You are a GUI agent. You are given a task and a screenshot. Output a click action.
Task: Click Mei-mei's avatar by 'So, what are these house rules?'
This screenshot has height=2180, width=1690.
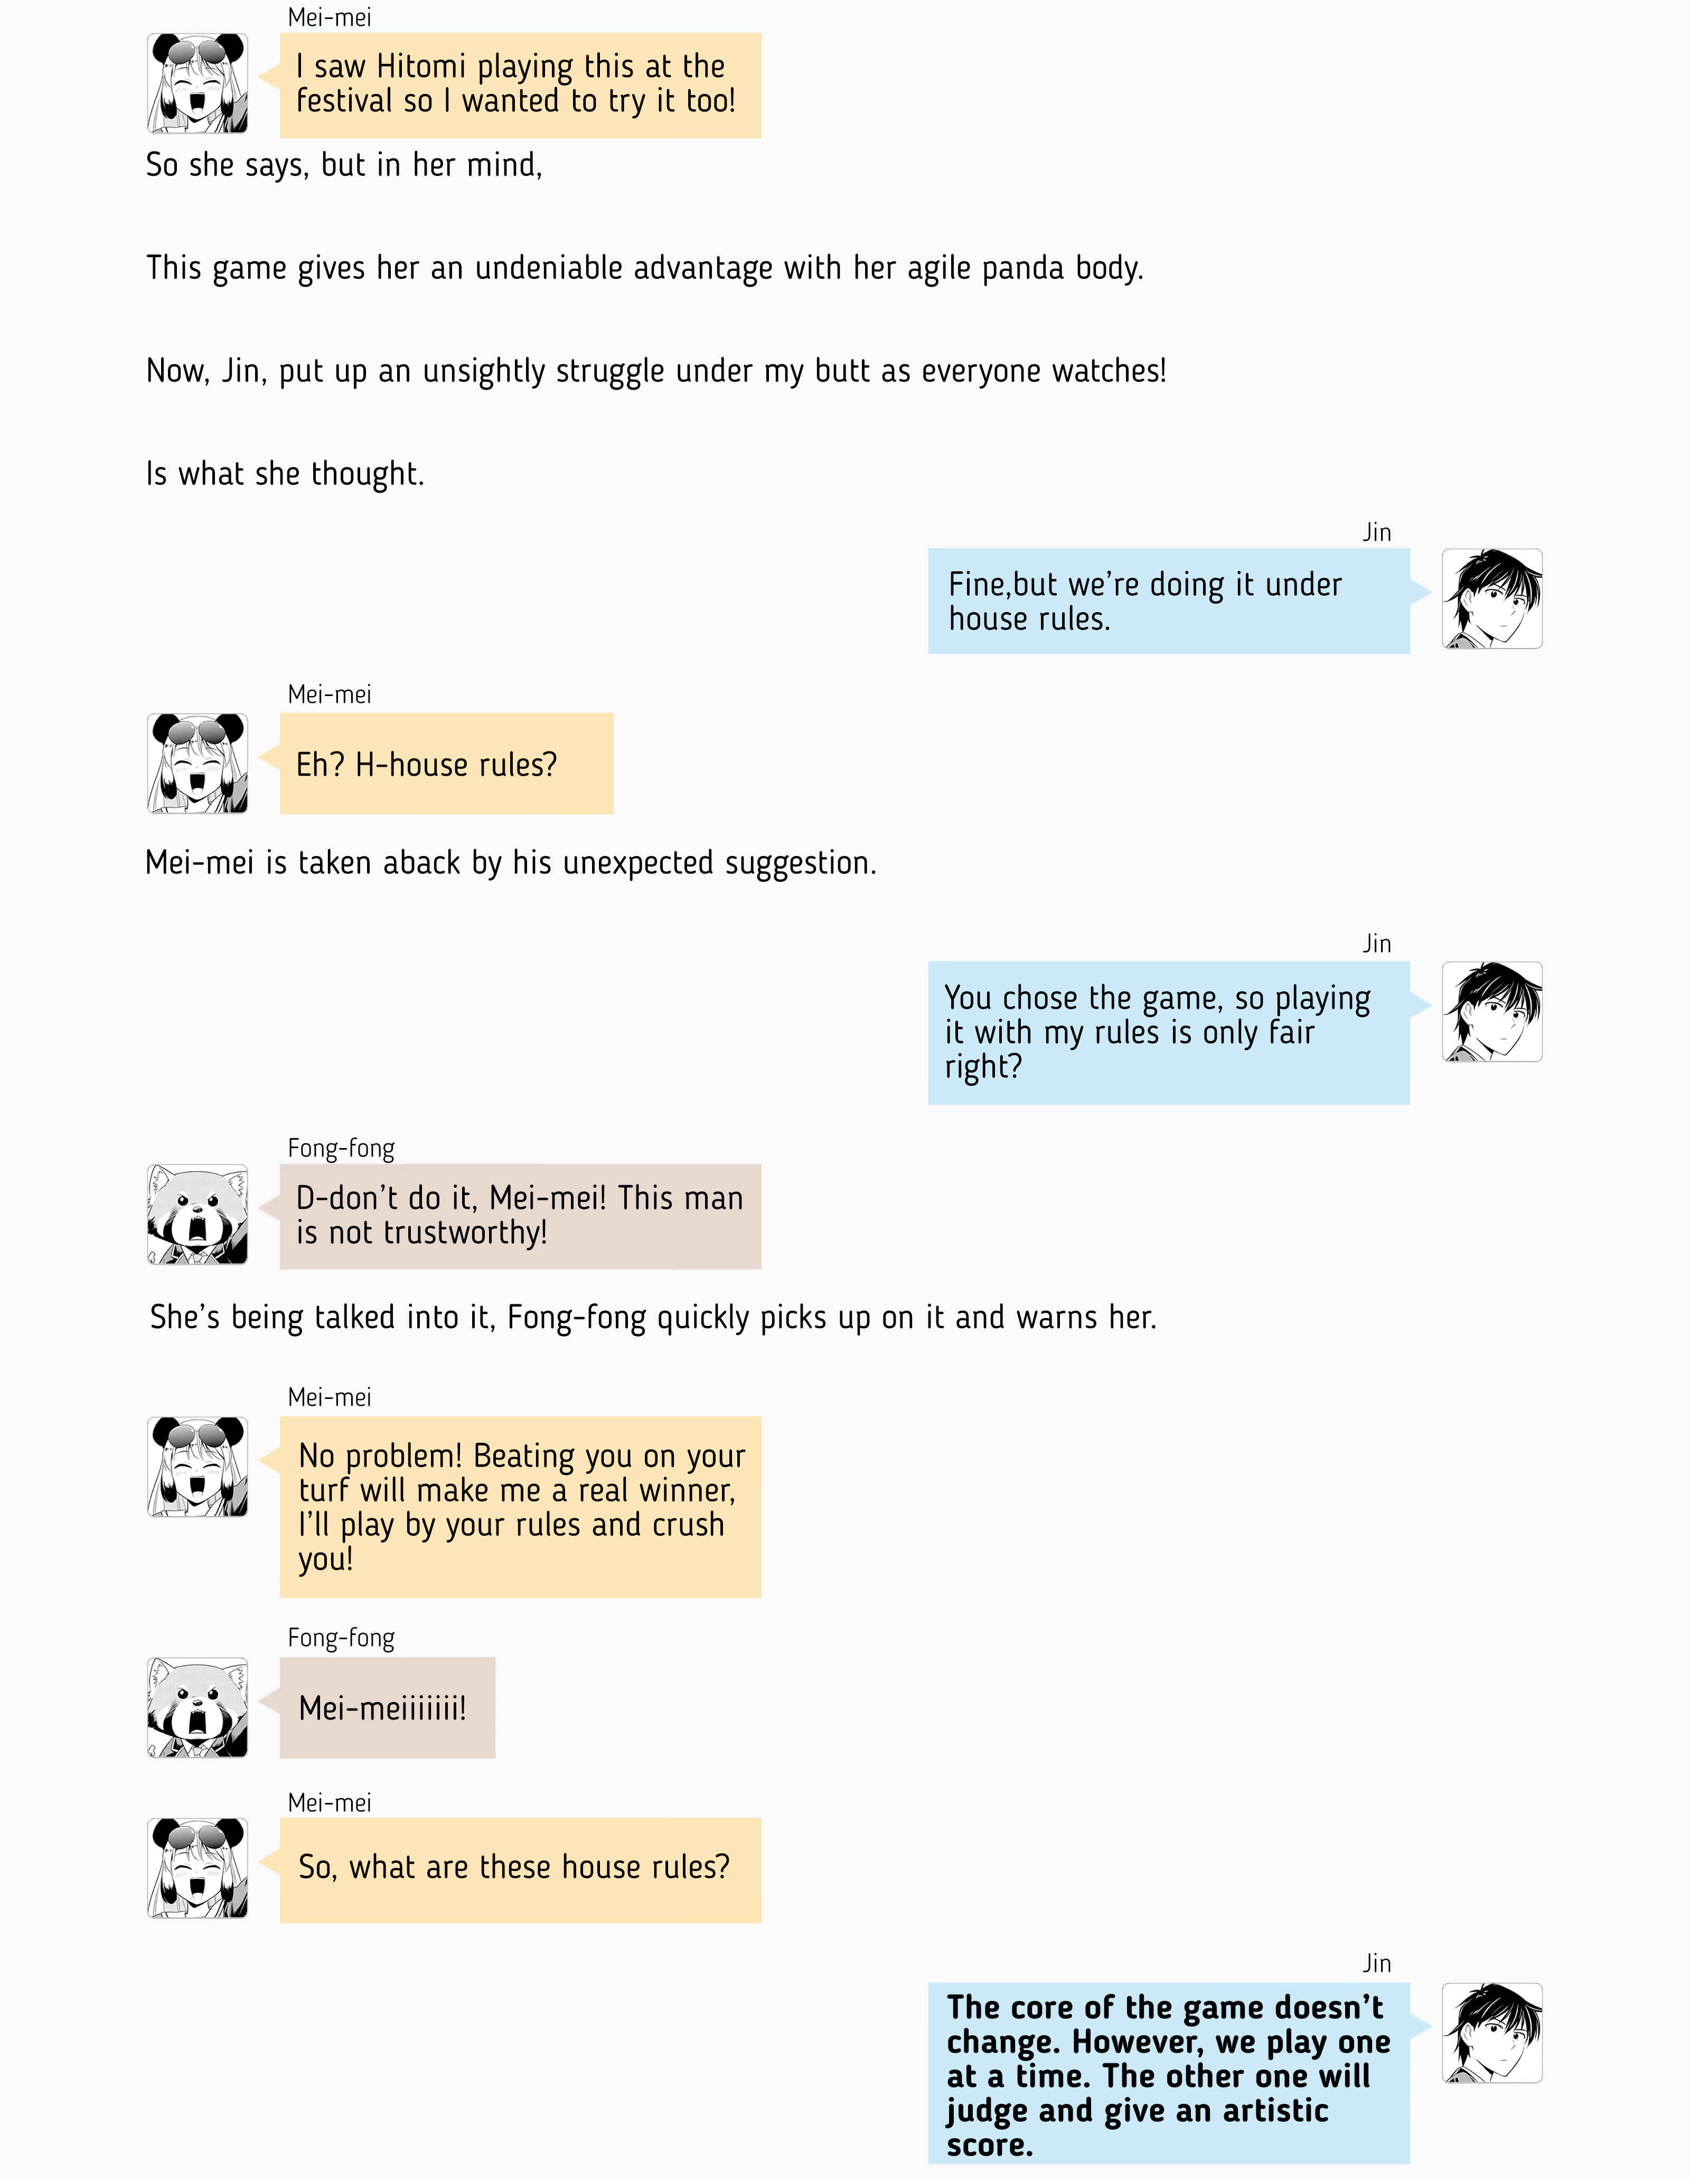click(198, 1868)
